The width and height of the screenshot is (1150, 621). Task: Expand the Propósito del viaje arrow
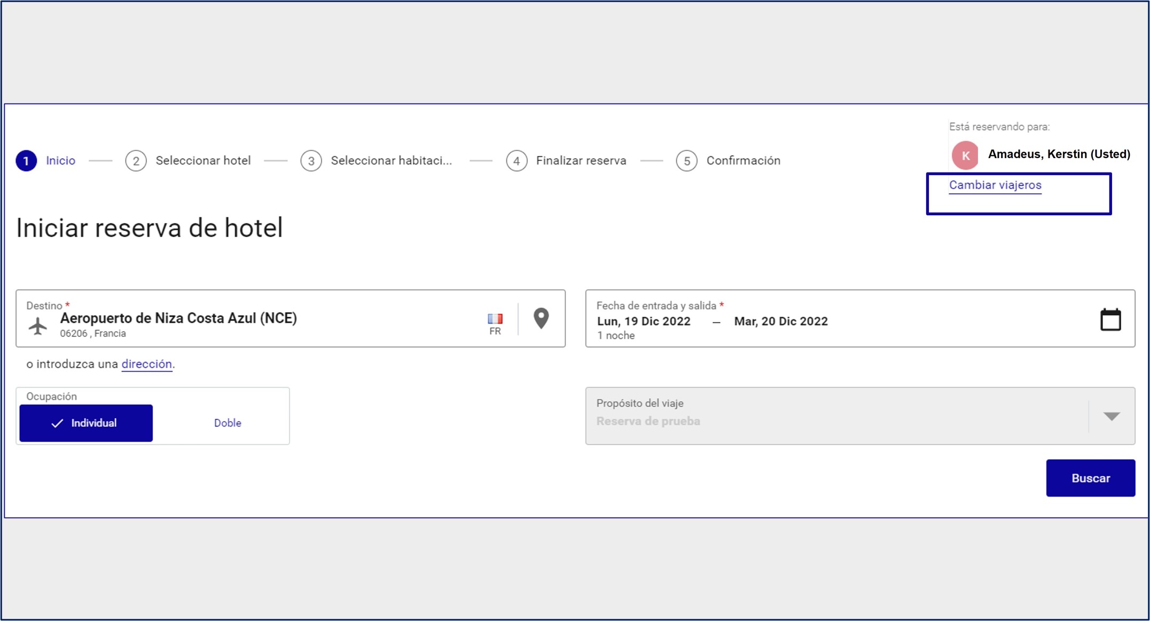click(1112, 416)
